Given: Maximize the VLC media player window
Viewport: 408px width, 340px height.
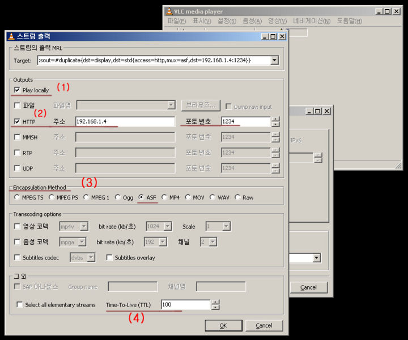Looking at the screenshot, I should [388, 11].
